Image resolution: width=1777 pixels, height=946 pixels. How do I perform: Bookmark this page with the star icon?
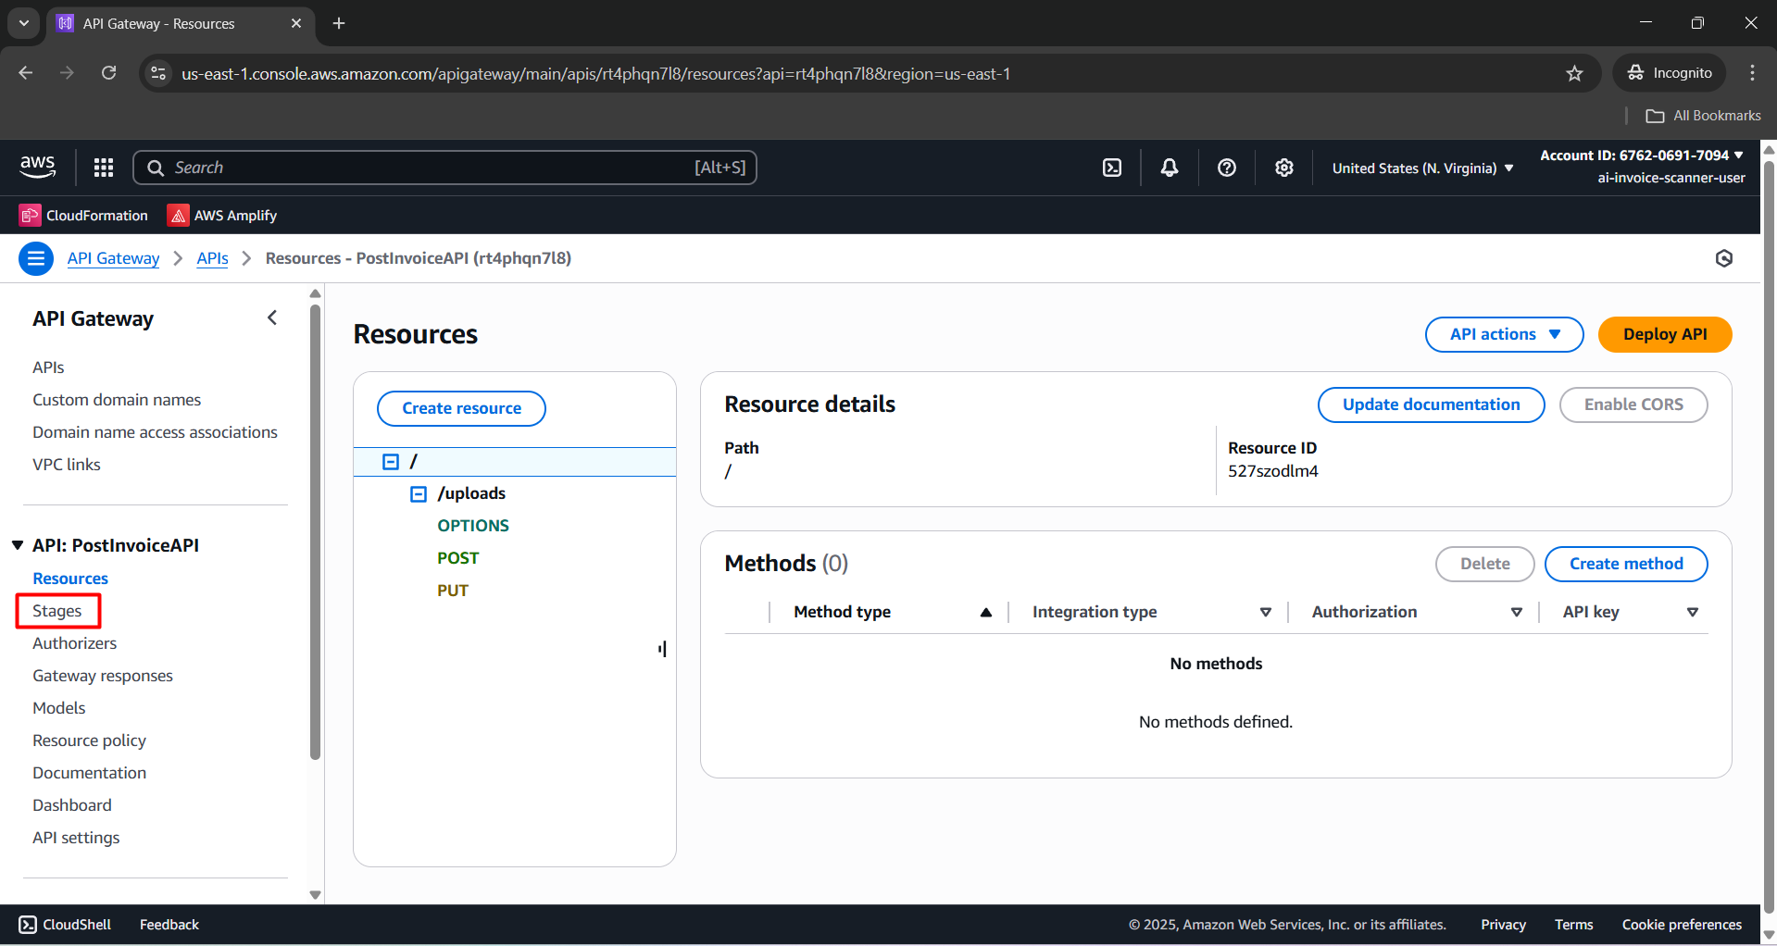pos(1574,73)
